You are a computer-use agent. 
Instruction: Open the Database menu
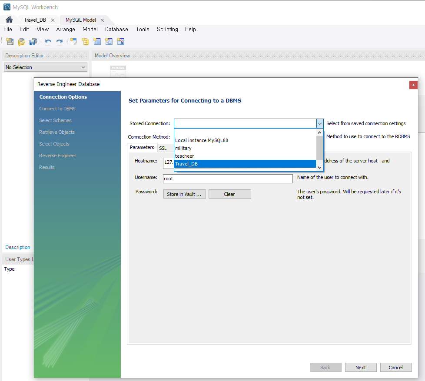pyautogui.click(x=116, y=29)
